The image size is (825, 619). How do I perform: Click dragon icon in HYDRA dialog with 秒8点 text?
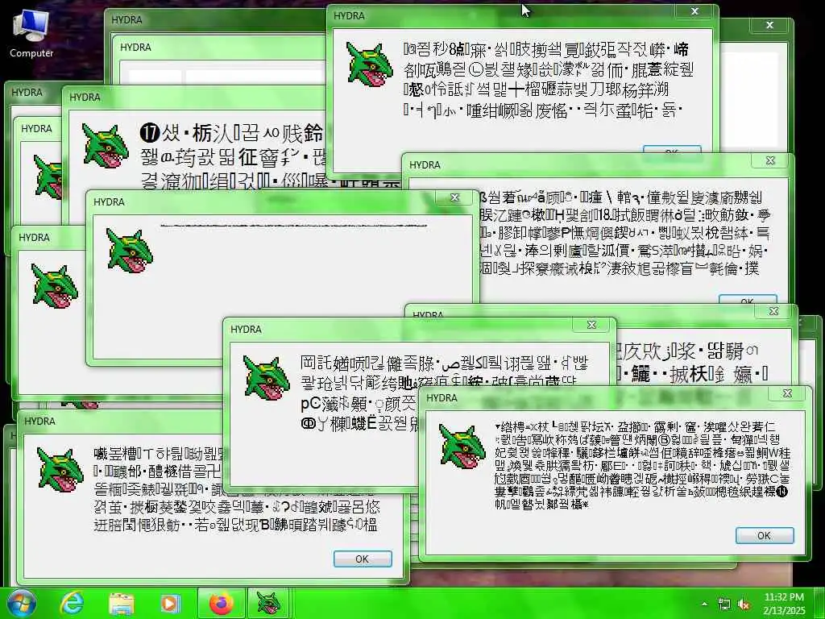(x=369, y=65)
